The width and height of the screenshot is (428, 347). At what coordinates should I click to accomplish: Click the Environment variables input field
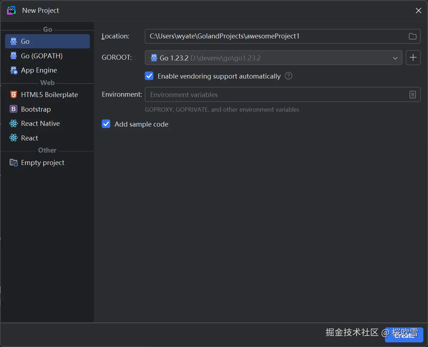click(282, 95)
